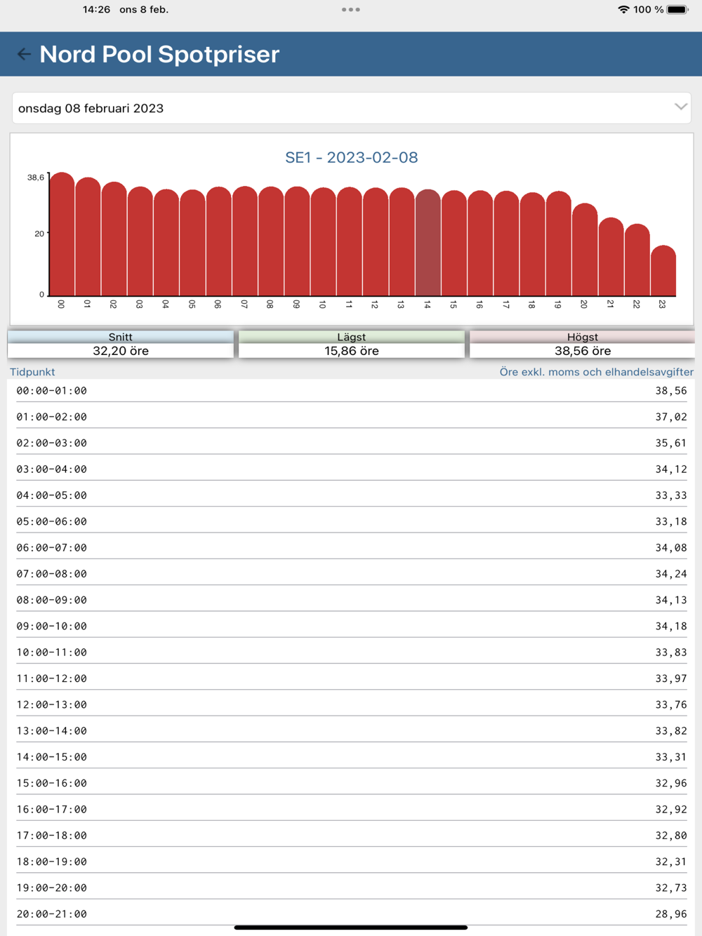Select row 09:00-10:00
This screenshot has height=936, width=702.
coord(351,626)
